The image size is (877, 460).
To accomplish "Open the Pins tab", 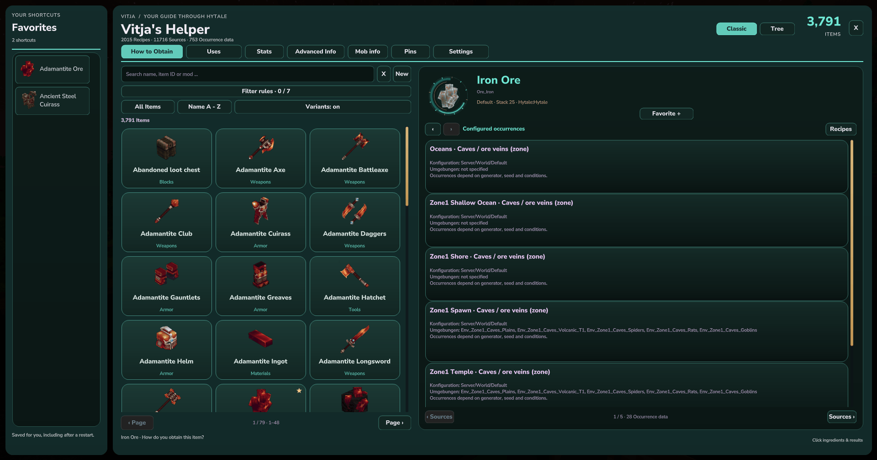I will pos(410,52).
